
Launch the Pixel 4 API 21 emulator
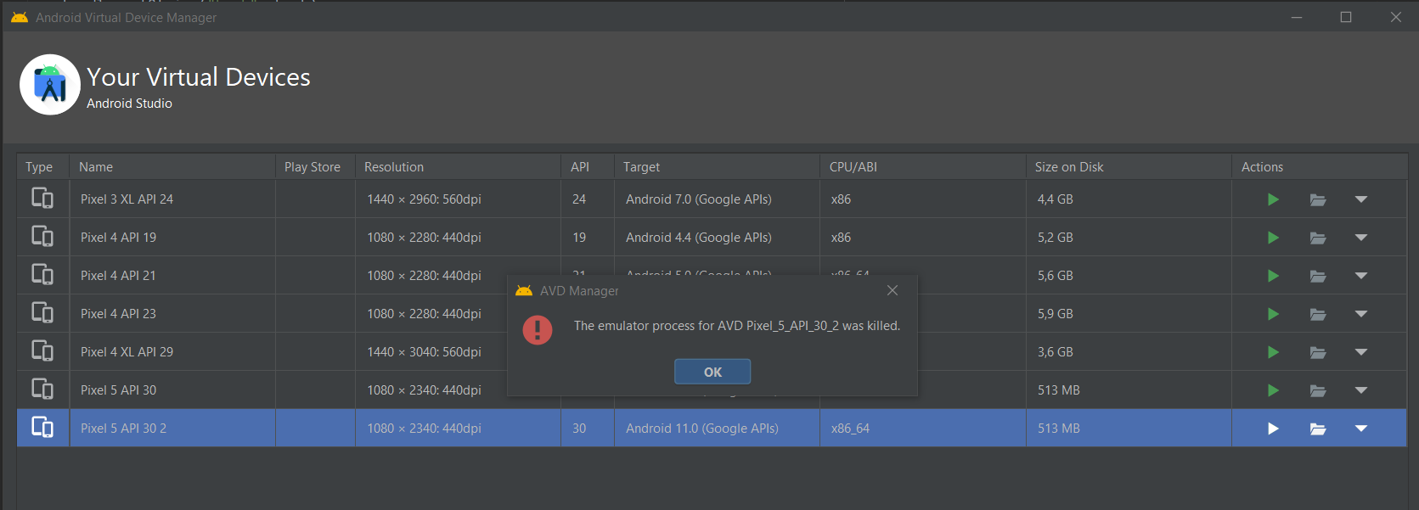click(1273, 276)
